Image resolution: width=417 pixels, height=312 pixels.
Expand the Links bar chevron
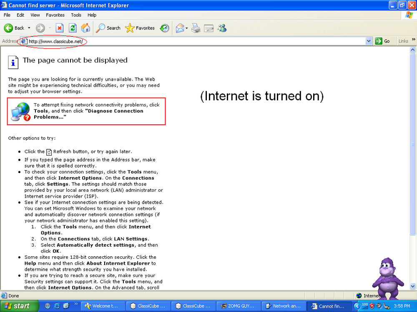pos(414,40)
